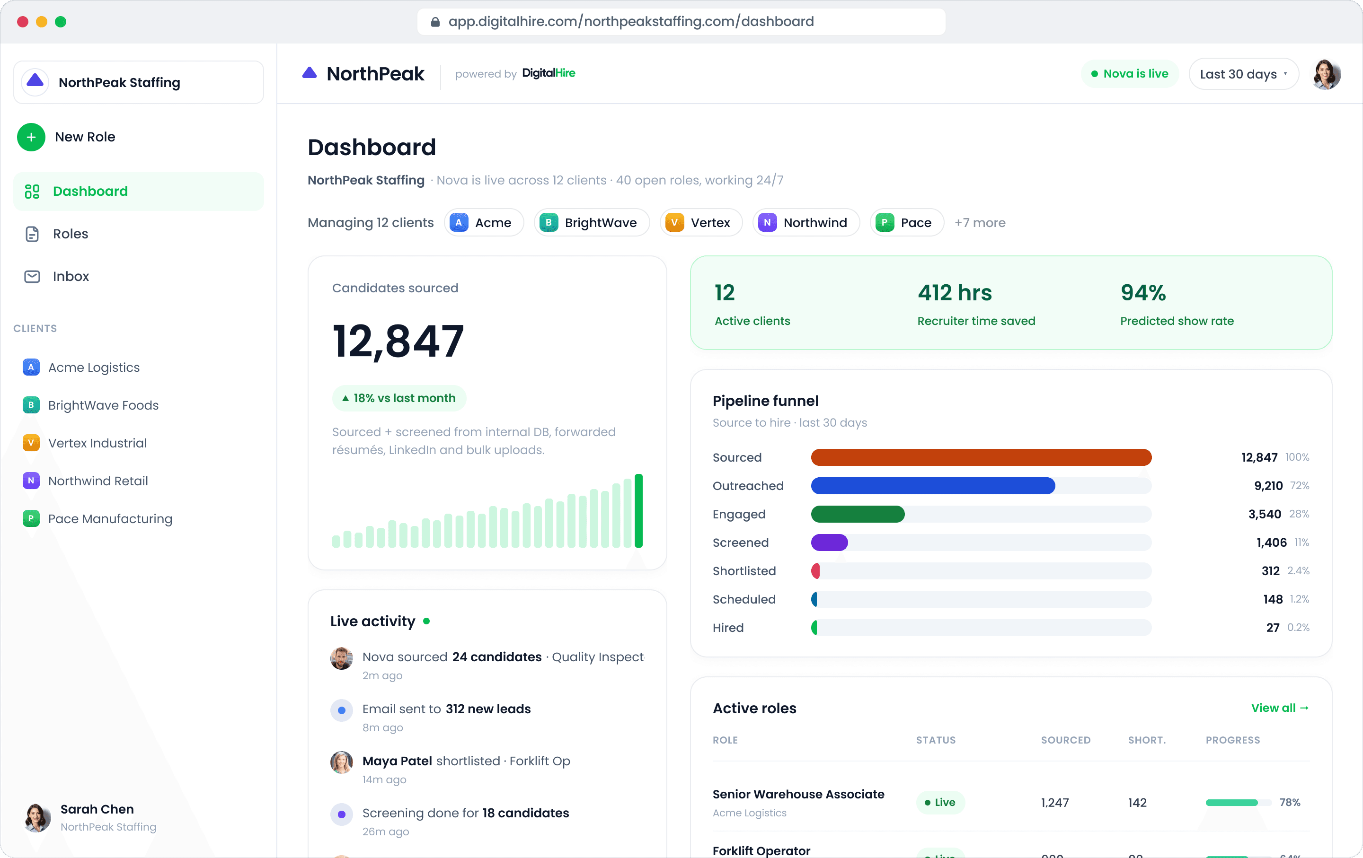Click the green Engaged funnel bar
The image size is (1363, 858).
pos(858,514)
